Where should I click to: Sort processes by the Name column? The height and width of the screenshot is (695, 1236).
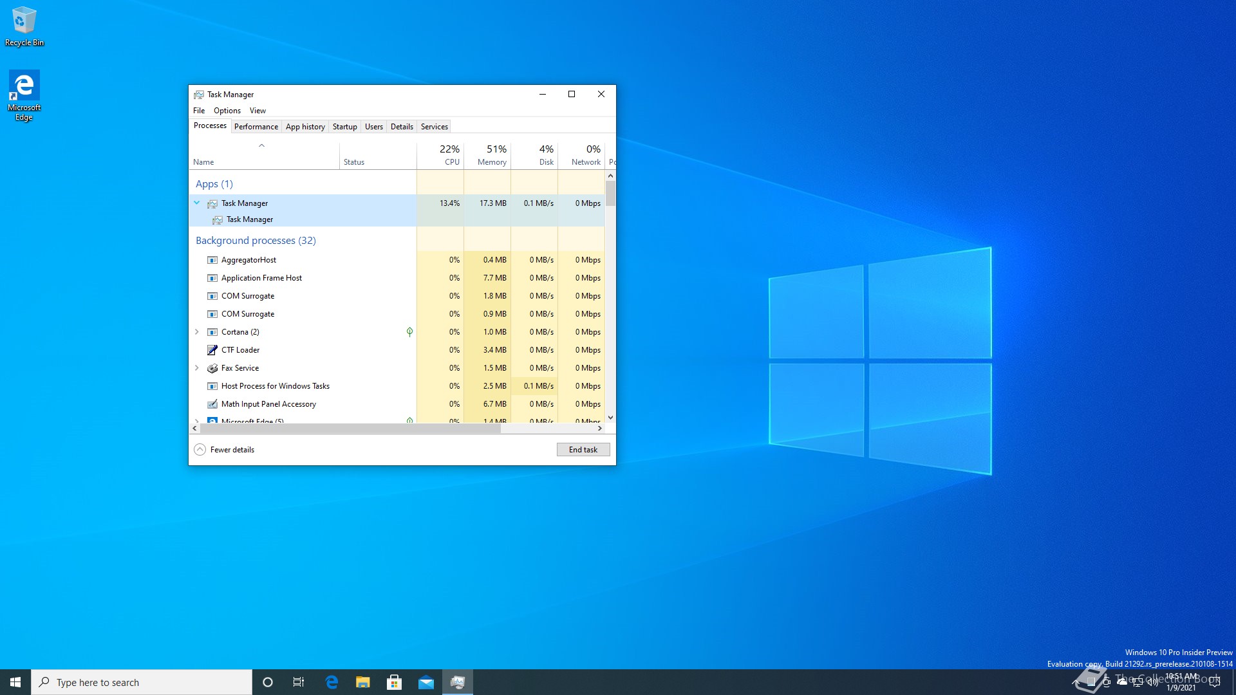pos(264,155)
